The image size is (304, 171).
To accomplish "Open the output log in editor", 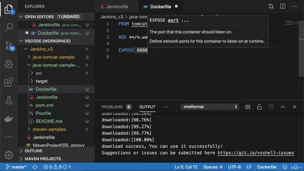I will pyautogui.click(x=271, y=107).
